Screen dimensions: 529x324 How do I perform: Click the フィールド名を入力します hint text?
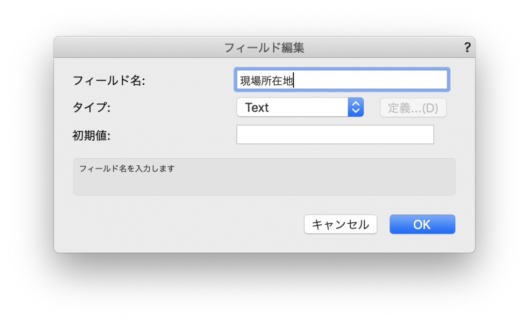127,168
